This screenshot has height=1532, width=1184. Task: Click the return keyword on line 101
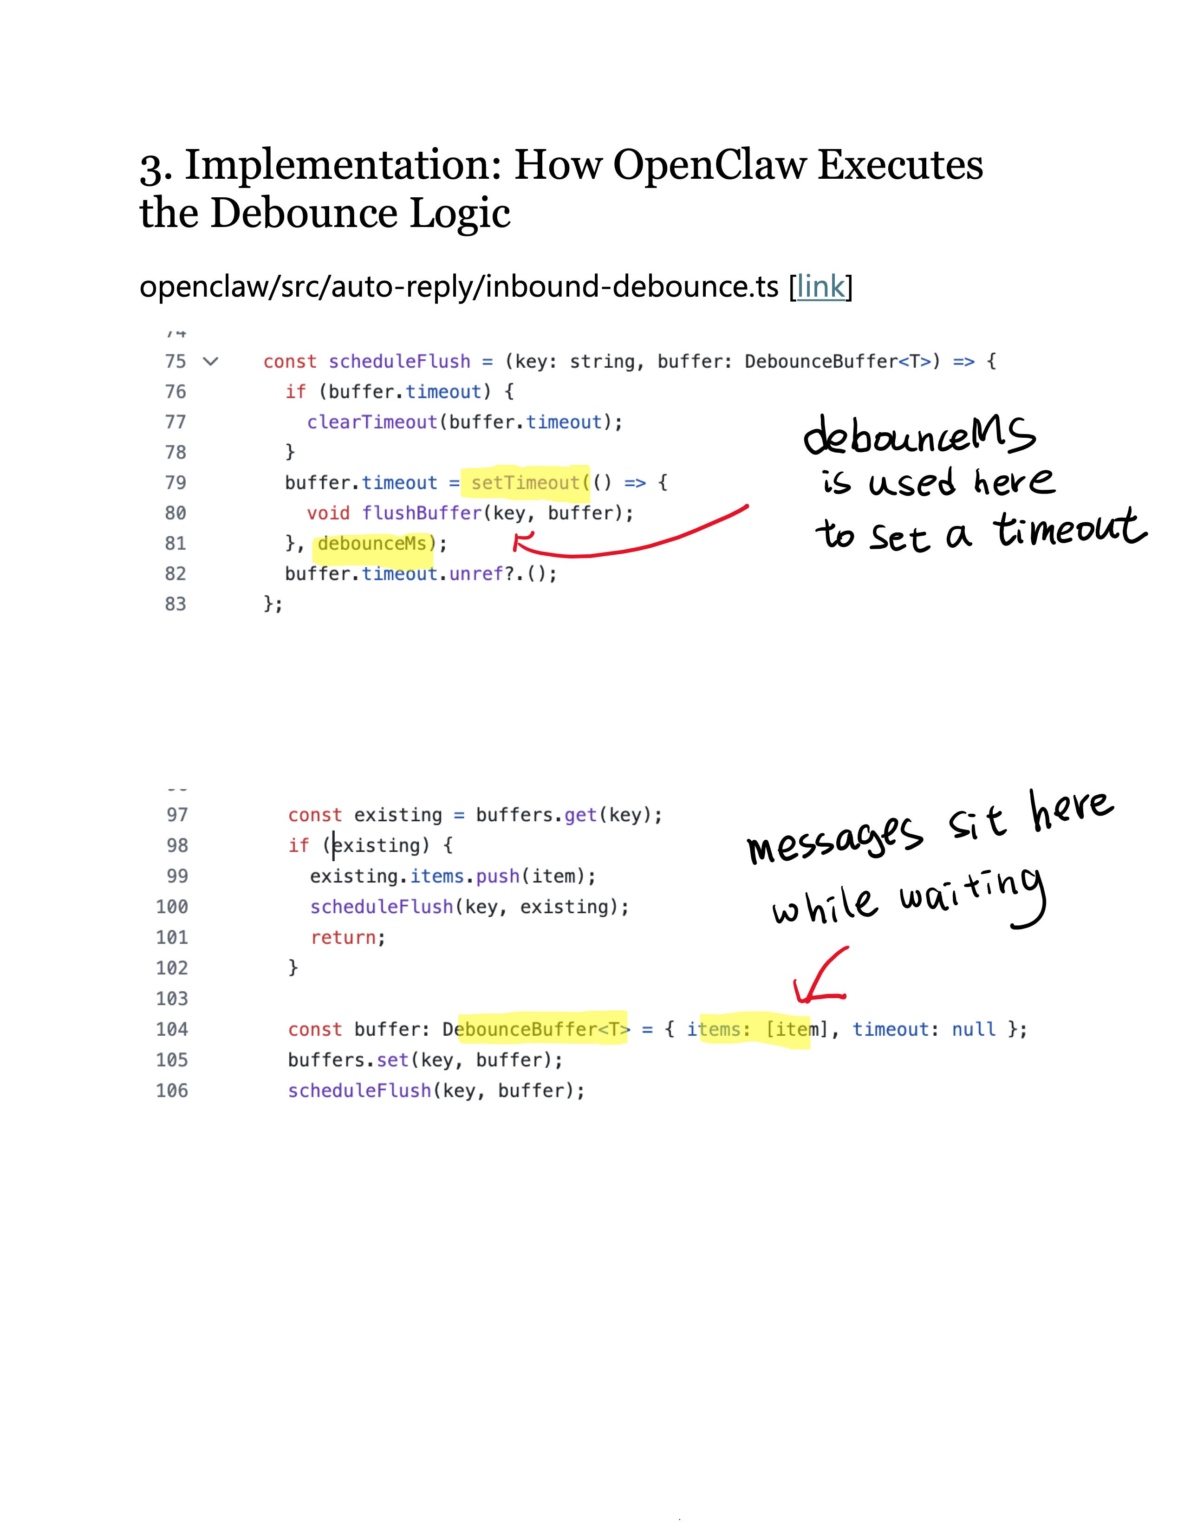click(x=343, y=938)
